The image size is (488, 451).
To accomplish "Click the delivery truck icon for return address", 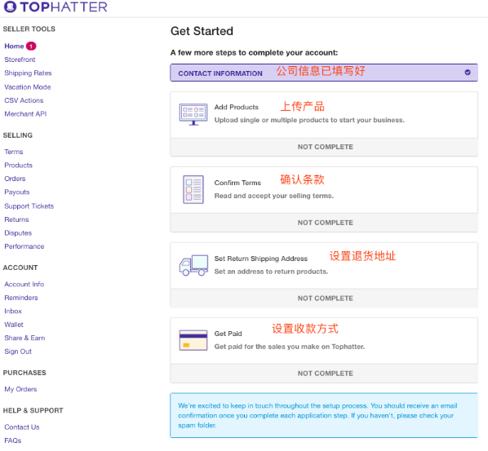I will [x=193, y=265].
